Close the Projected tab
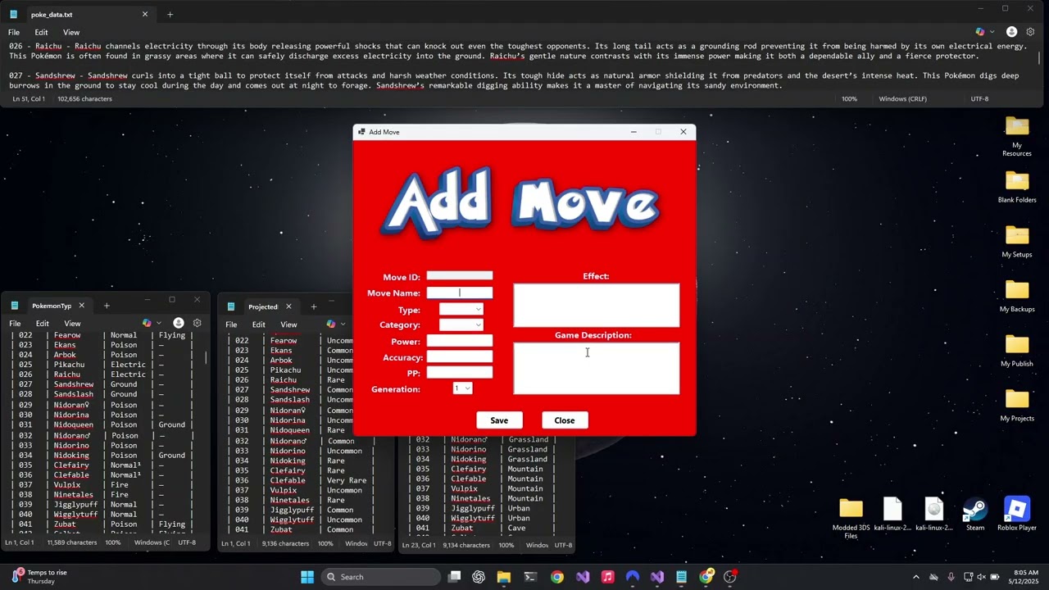The width and height of the screenshot is (1049, 590). (288, 306)
